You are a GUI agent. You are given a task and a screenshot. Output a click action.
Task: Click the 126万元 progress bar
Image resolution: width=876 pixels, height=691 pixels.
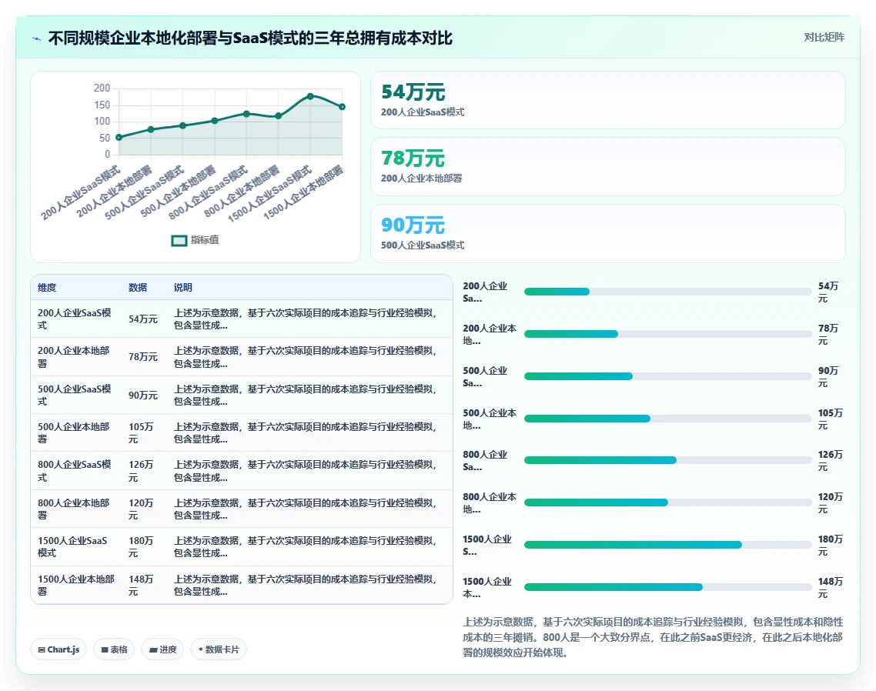[667, 460]
